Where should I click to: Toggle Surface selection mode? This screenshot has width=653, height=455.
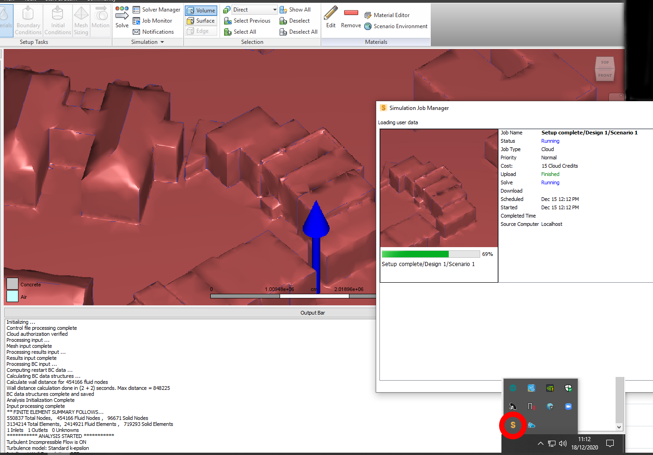pyautogui.click(x=201, y=21)
